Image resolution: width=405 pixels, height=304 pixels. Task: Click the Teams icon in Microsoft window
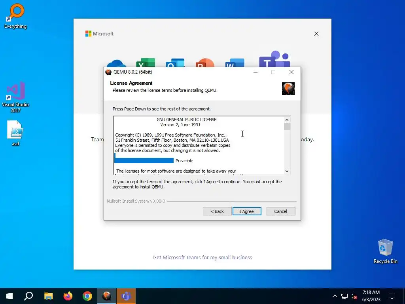[274, 59]
